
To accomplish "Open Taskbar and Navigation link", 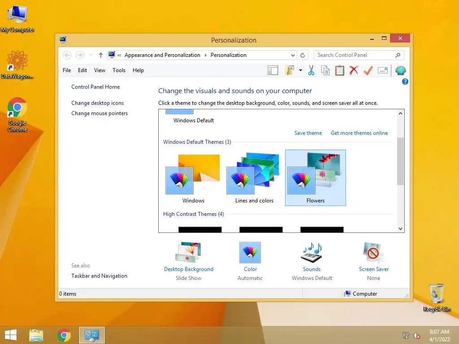I will point(99,276).
